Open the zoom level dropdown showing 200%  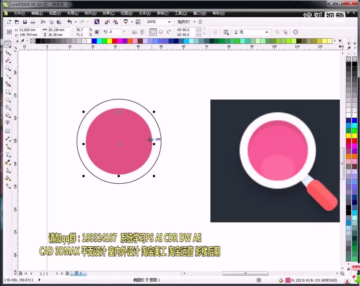[x=169, y=22]
